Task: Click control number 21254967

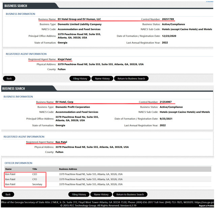Action: tap(166, 102)
